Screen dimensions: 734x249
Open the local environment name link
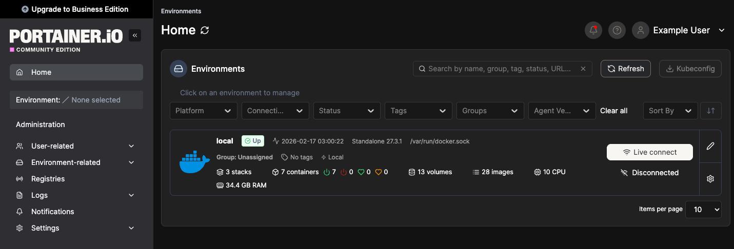pos(225,141)
